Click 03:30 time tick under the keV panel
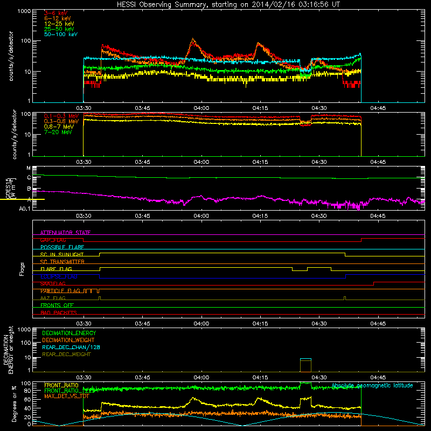 point(84,108)
